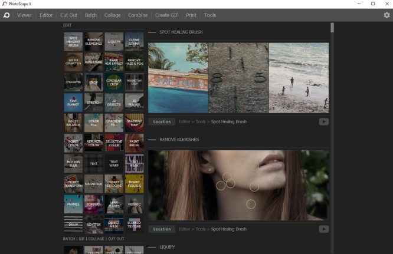
Task: Choose the 3D Objects tile
Action: (114, 103)
